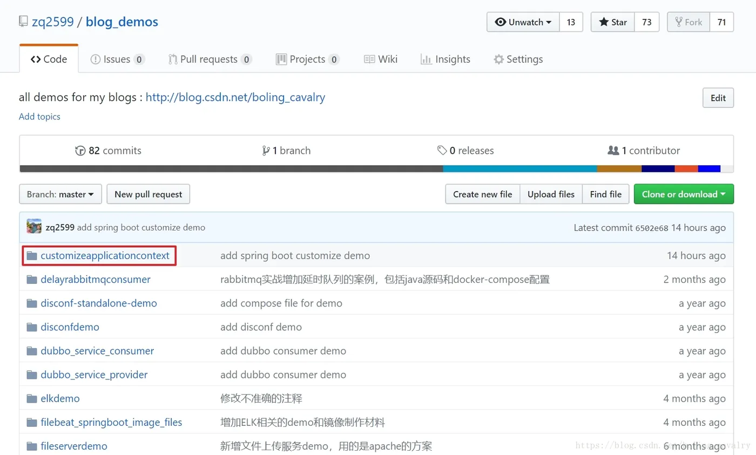This screenshot has height=455, width=756.
Task: Click the folder icon beside dubbo_service_consumer
Action: tap(32, 351)
